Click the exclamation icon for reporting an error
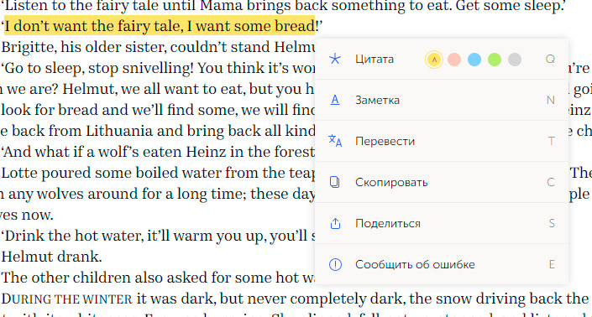 coord(335,264)
